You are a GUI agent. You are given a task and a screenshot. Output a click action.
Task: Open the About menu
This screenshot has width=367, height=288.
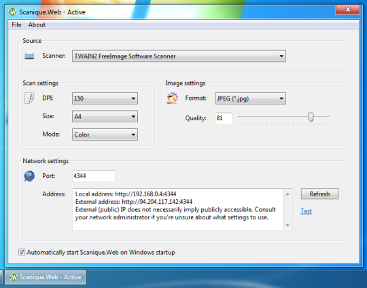tap(37, 25)
